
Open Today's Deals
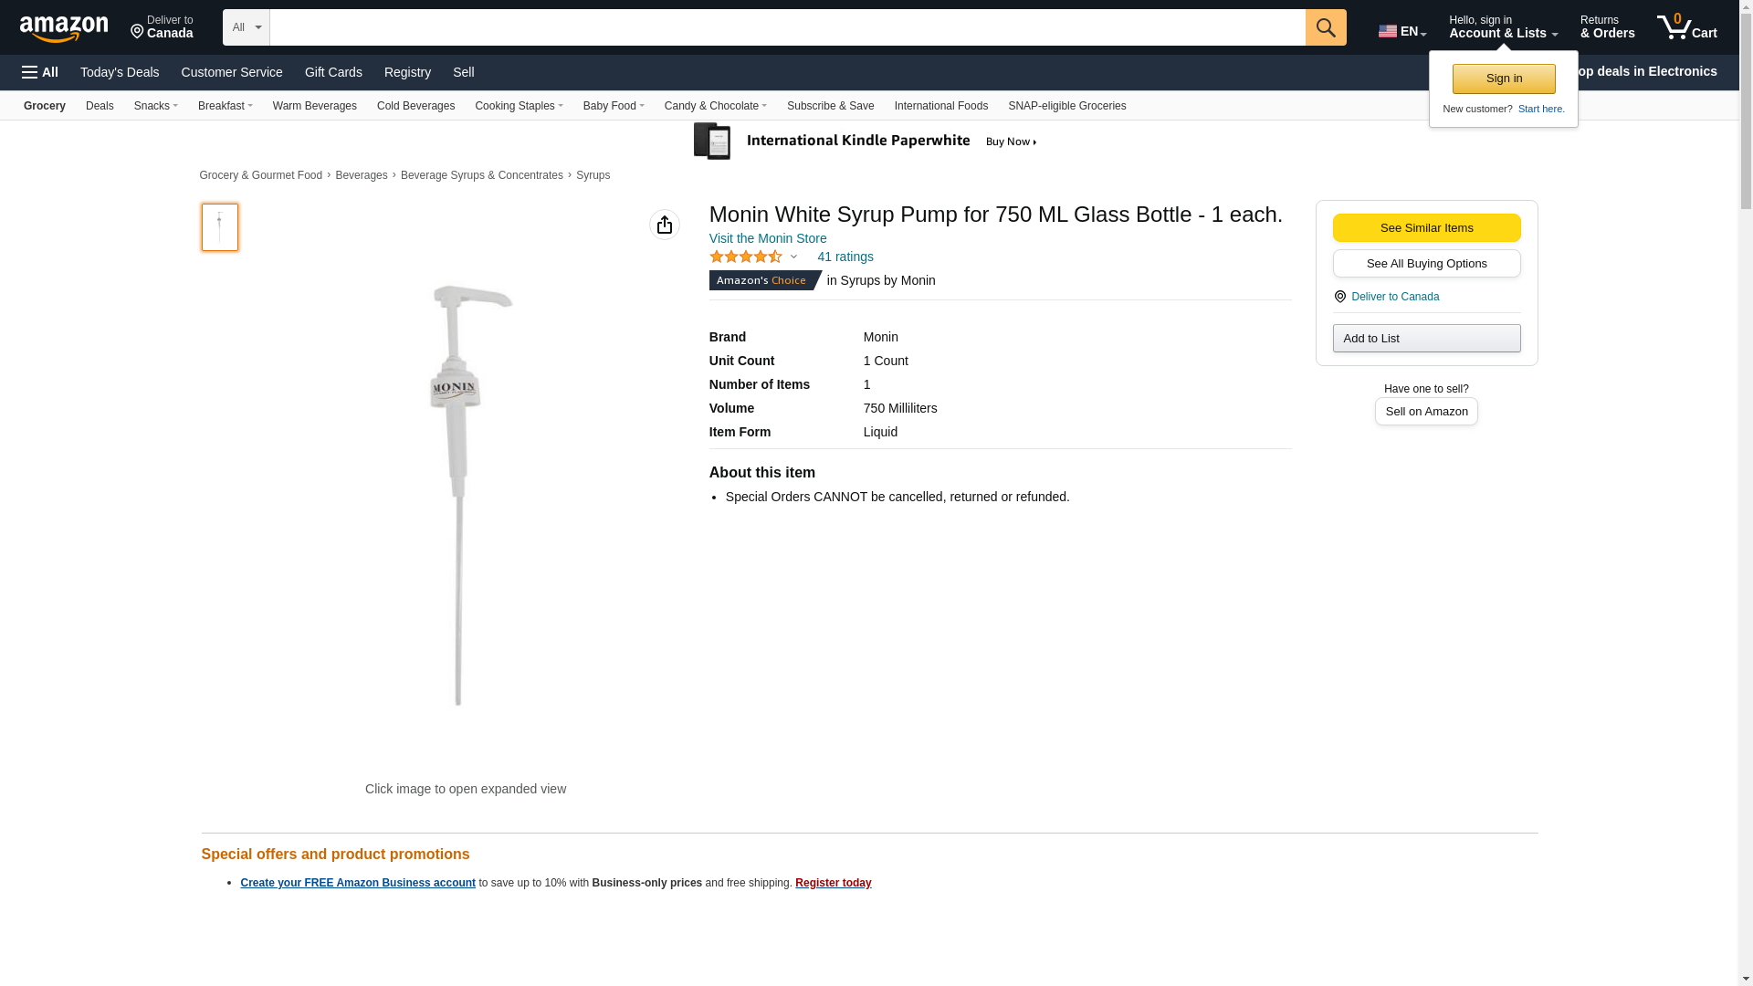tap(120, 72)
